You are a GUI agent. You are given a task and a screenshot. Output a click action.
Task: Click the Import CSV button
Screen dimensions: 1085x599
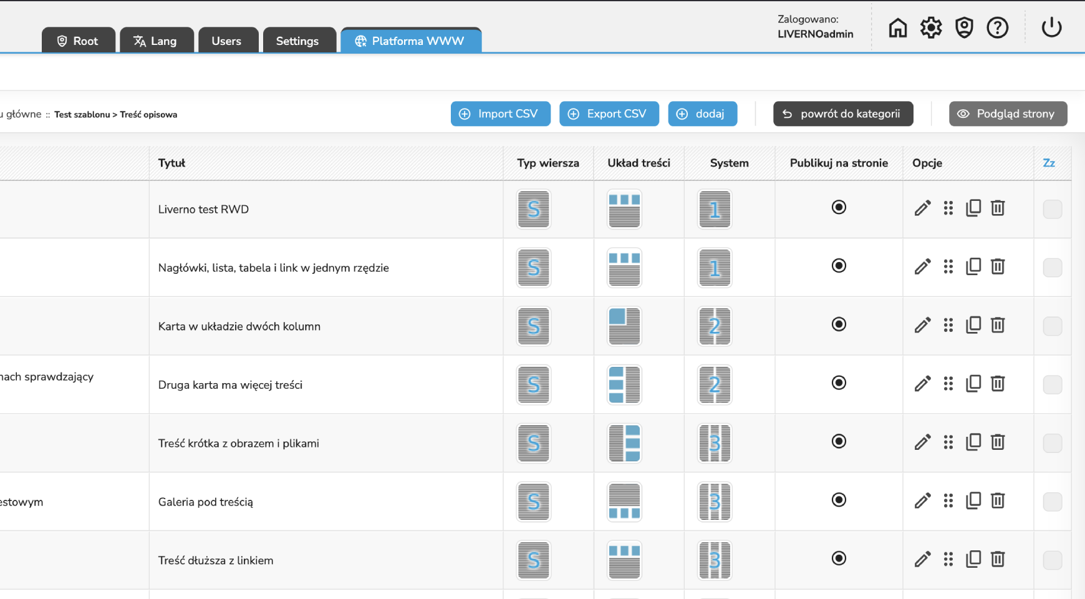pos(501,114)
